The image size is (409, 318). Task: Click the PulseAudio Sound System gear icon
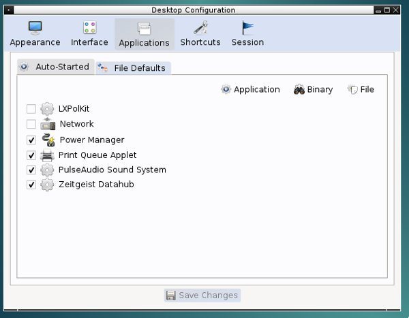point(47,170)
